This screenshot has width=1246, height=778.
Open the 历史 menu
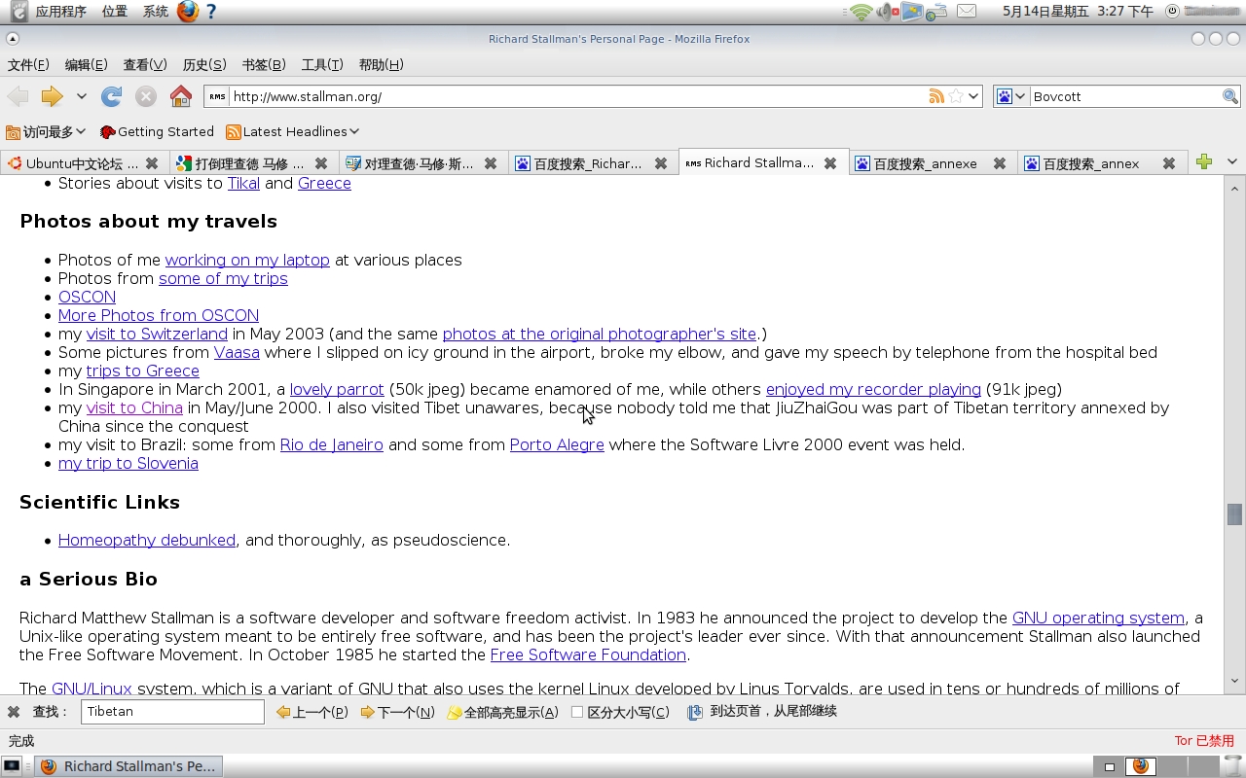tap(204, 64)
